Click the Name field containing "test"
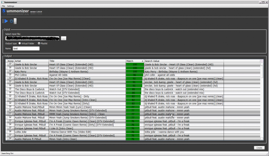Image resolution: width=269 pixels, height=156 pixels. pyautogui.click(x=26, y=49)
